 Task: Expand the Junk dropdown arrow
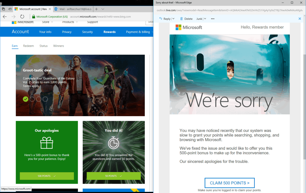click(x=205, y=19)
